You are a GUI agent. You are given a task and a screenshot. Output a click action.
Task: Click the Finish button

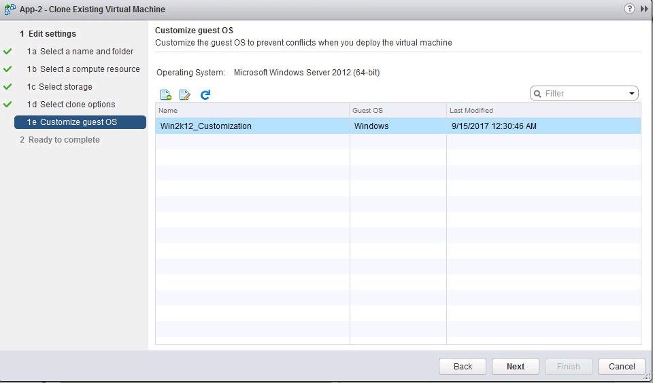tap(569, 367)
